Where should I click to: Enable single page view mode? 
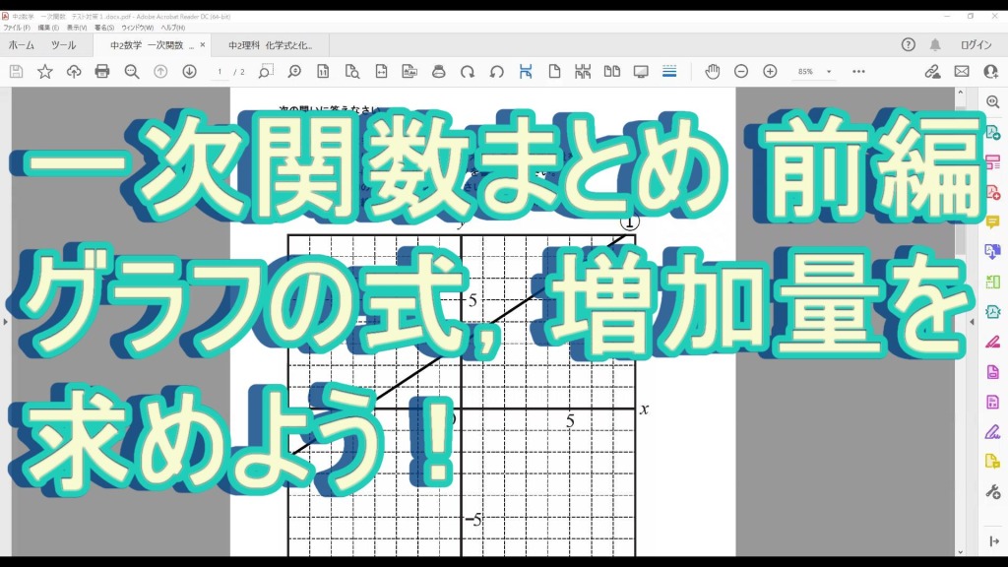[x=554, y=72]
